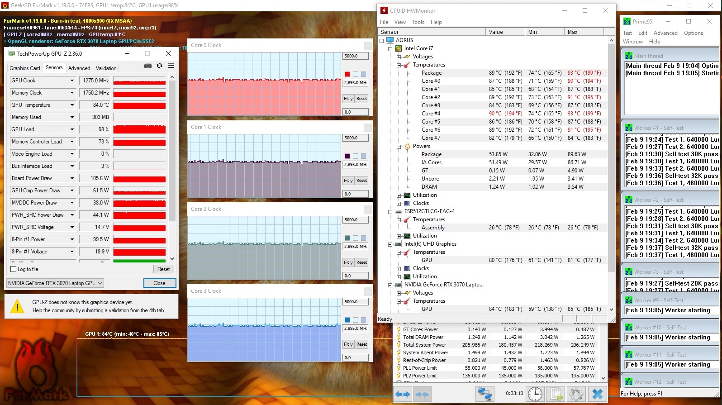
Task: Open the NVIDIA GeForce RTX 3070 device selector
Action: [x=55, y=283]
